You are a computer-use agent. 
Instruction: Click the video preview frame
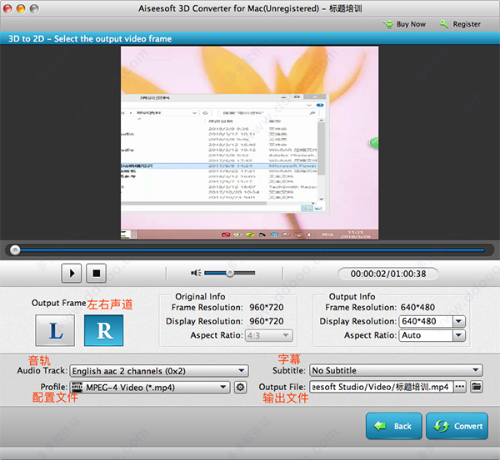pos(250,142)
